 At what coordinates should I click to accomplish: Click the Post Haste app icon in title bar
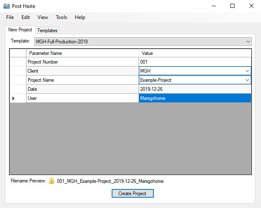7,6
